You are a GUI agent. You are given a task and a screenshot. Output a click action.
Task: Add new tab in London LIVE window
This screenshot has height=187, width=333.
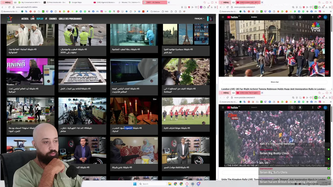(x=262, y=2)
